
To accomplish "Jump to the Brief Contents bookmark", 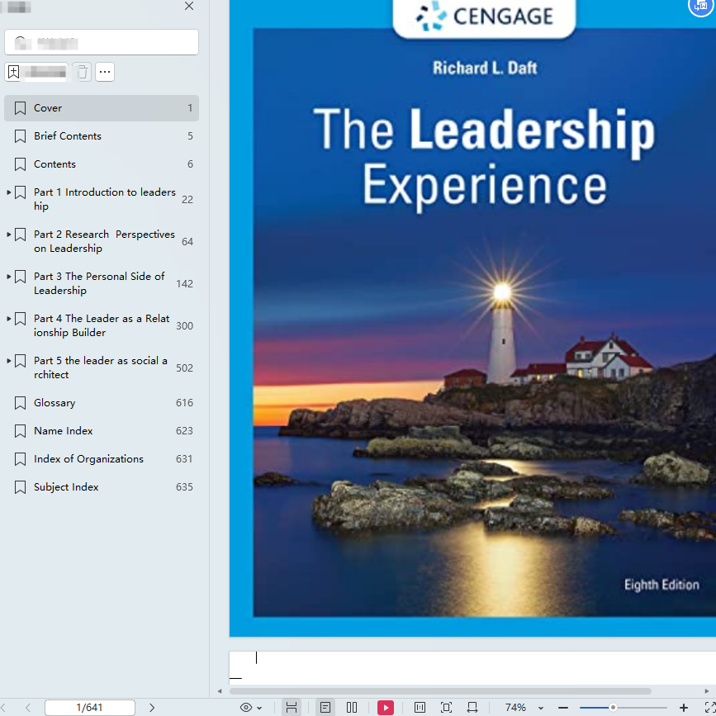I will (102, 136).
